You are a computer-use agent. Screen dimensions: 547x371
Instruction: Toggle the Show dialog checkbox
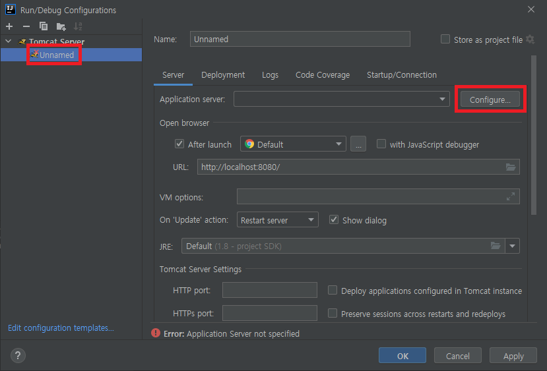[x=334, y=220]
